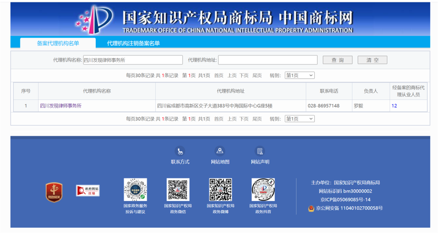Click the 国家政务服务投诉与建议 QR code
This screenshot has height=233, width=438.
[x=136, y=190]
